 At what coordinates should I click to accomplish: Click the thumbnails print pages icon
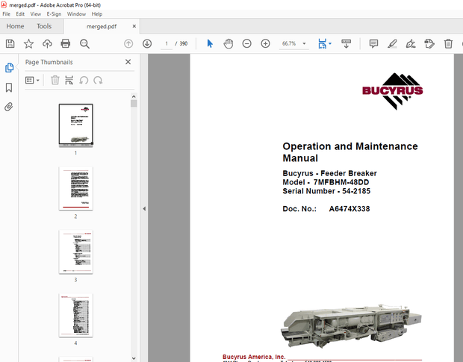69,81
